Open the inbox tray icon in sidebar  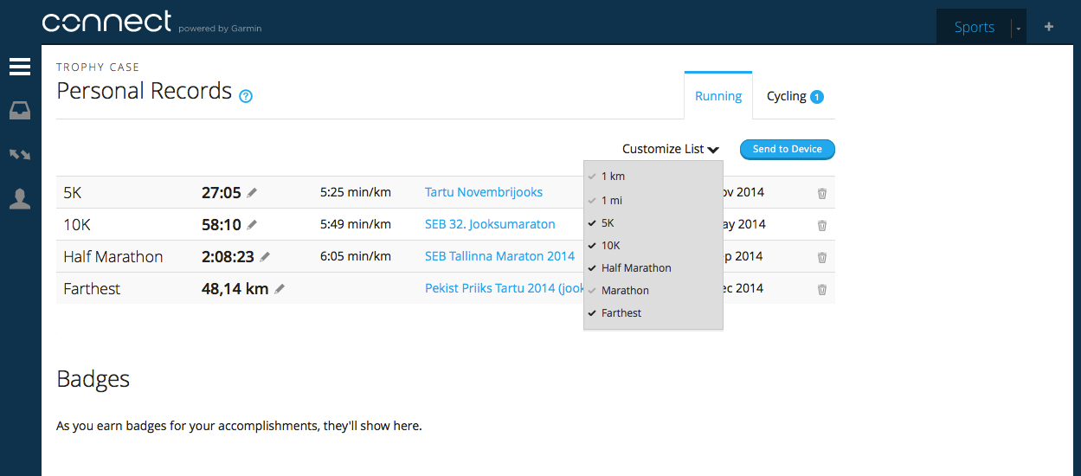click(x=20, y=111)
